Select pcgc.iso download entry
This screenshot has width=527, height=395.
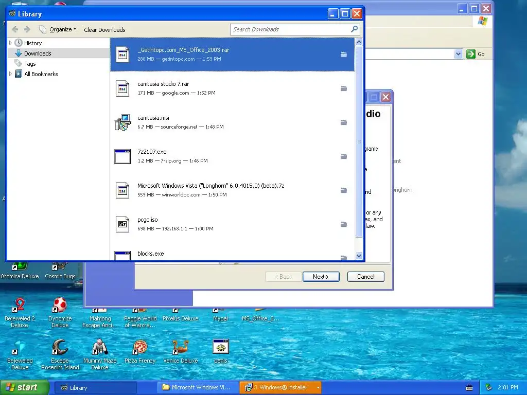tap(232, 224)
